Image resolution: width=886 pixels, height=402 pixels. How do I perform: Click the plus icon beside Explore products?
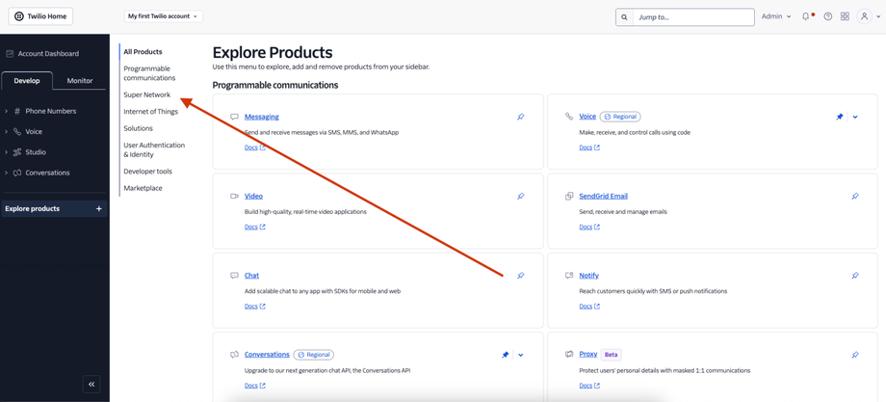coord(98,208)
